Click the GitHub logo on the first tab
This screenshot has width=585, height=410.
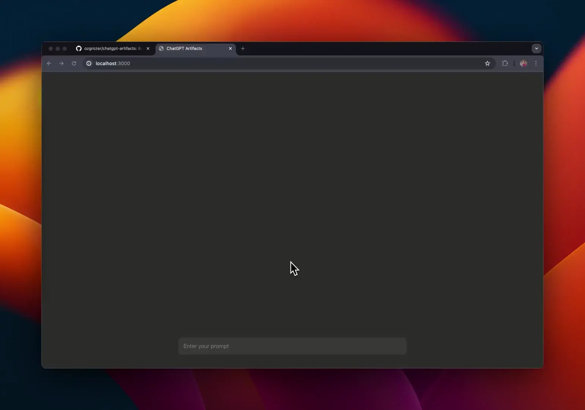click(x=79, y=48)
